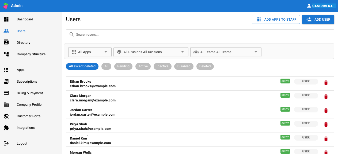Filter users by Disabled status

[184, 66]
